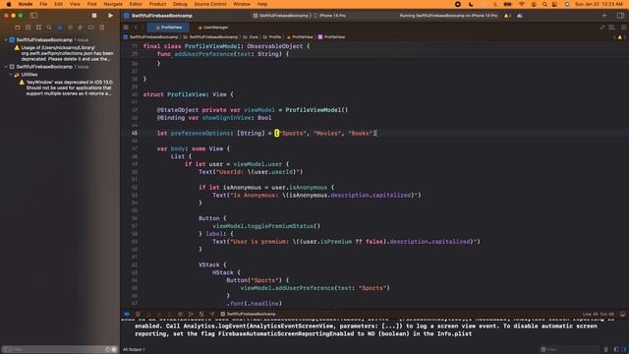The image size is (629, 354).
Task: Open the Product menu
Action: (x=157, y=4)
